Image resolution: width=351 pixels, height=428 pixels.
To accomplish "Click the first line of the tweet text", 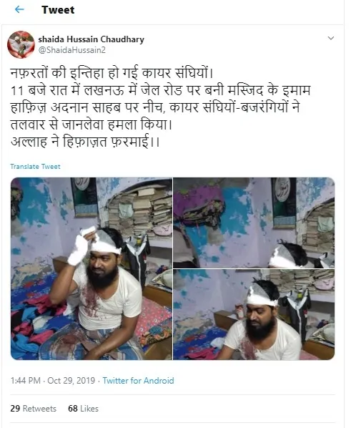I will click(x=112, y=73).
